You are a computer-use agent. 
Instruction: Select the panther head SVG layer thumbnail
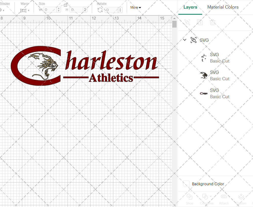tap(204, 75)
